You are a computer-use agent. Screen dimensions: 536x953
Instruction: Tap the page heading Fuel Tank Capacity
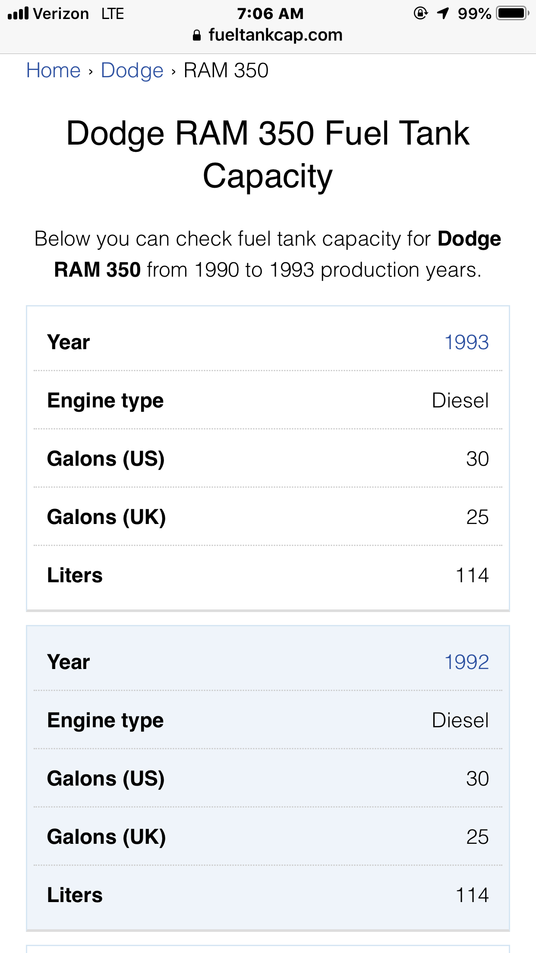click(268, 154)
